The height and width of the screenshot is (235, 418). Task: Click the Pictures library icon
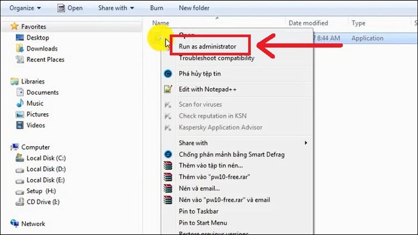pyautogui.click(x=20, y=115)
